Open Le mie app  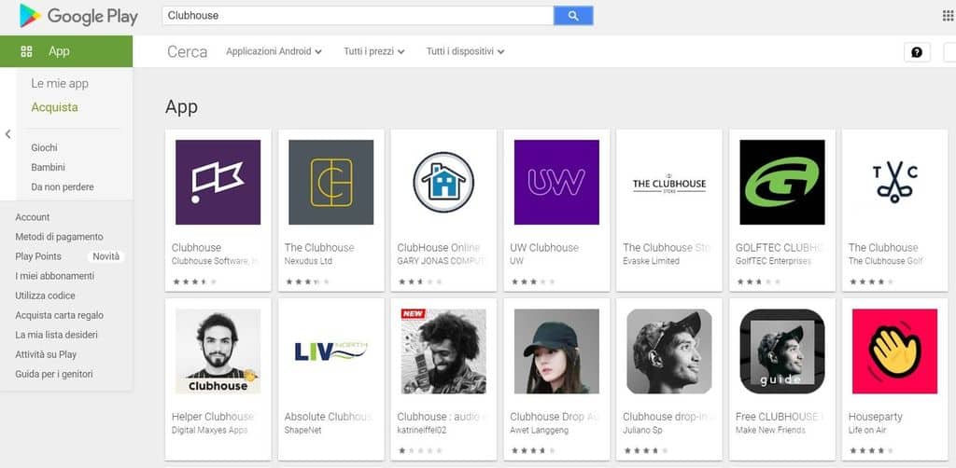point(60,83)
